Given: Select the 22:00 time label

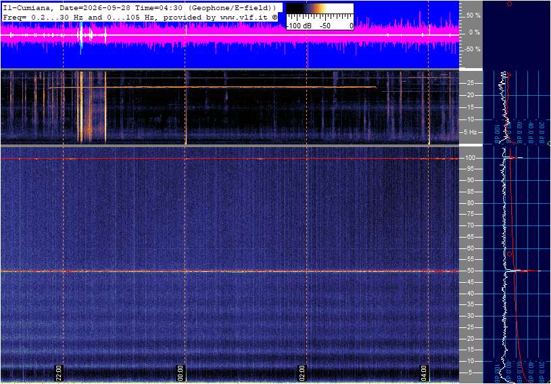Looking at the screenshot, I should (x=59, y=373).
